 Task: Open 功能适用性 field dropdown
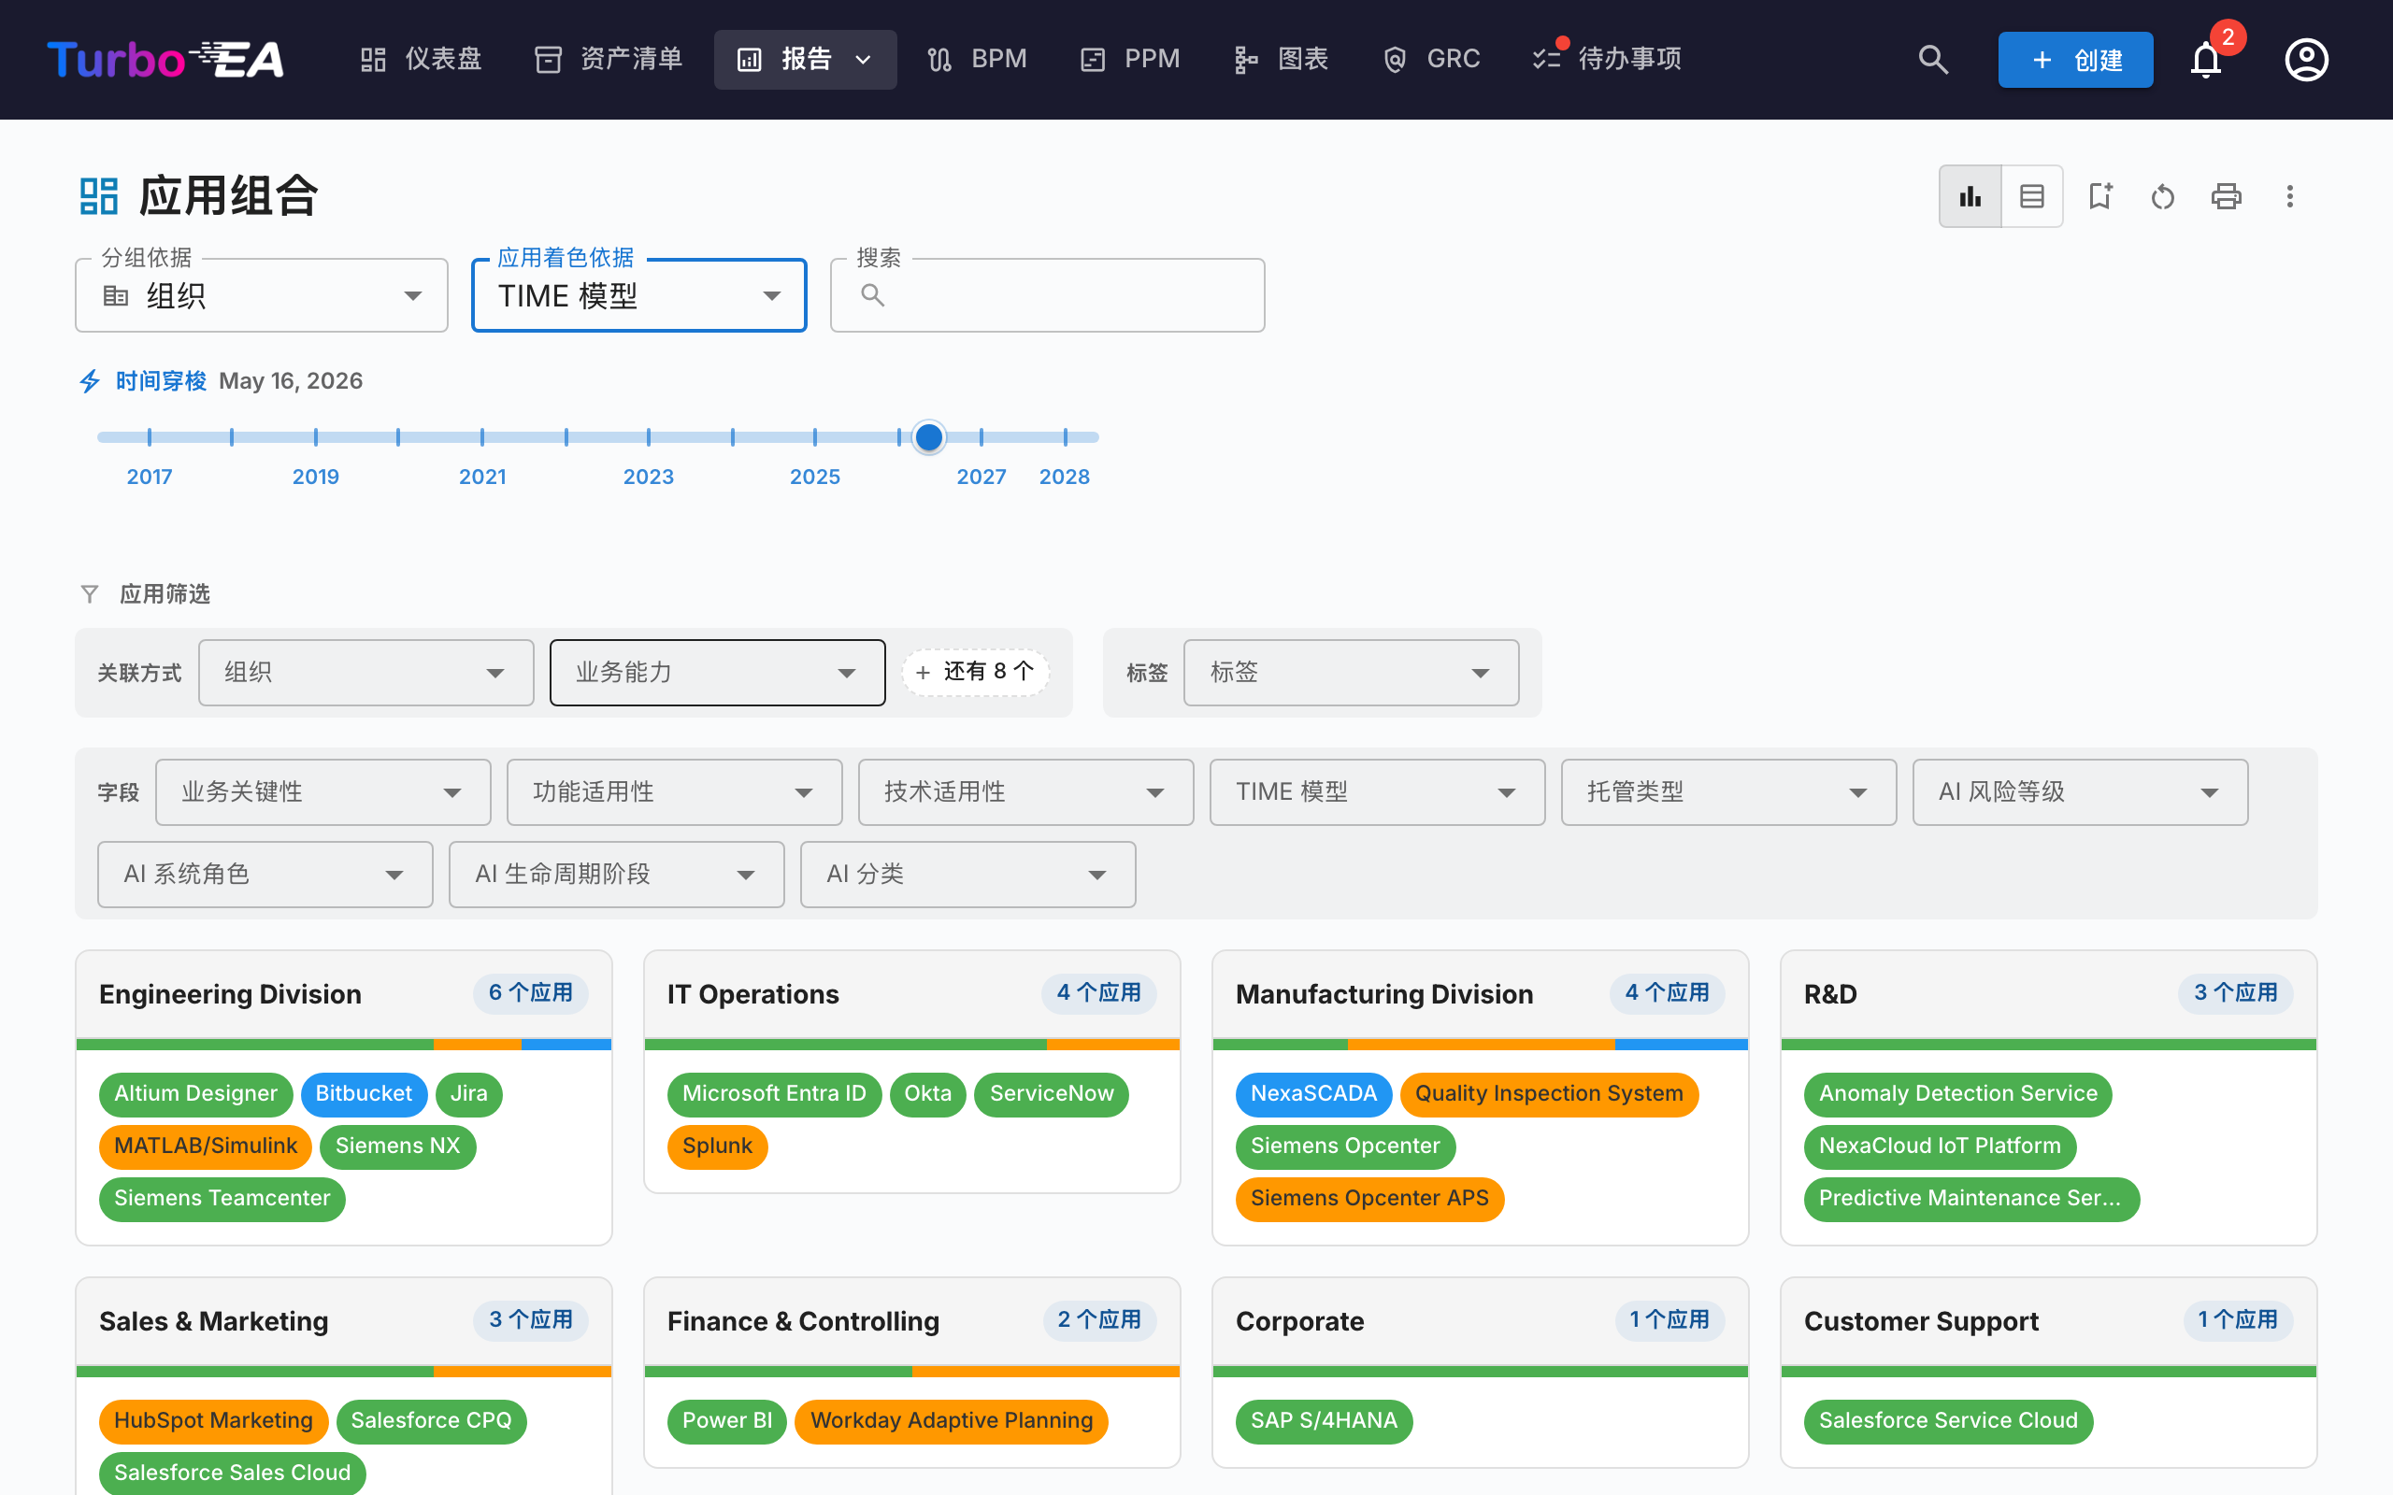[x=674, y=792]
